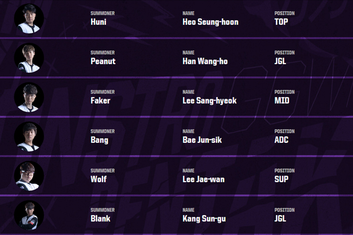Click Bang's player portrait
Image resolution: width=353 pixels, height=235 pixels.
tap(29, 136)
